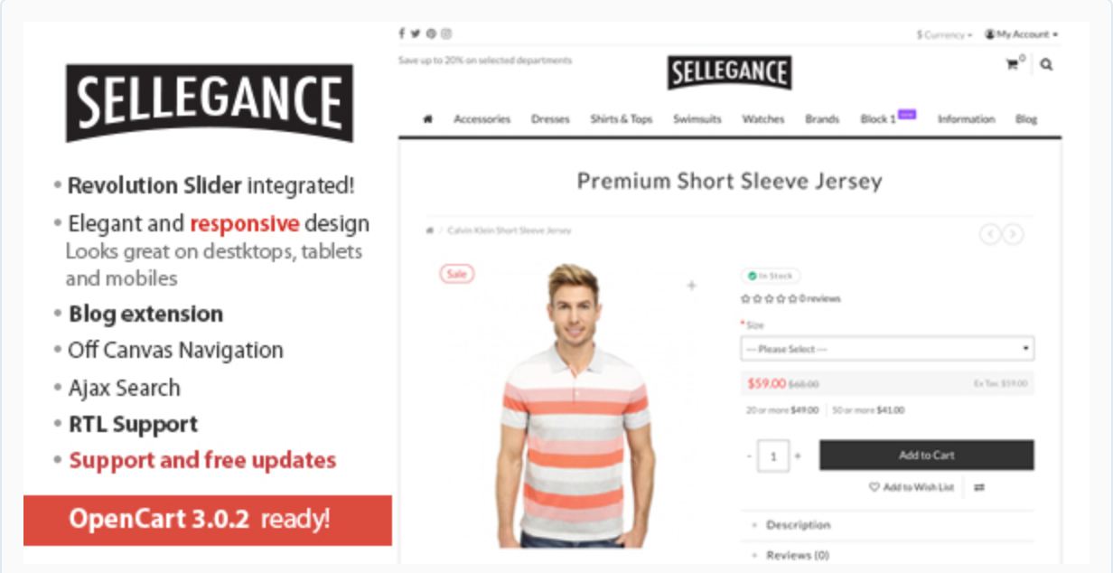Increase quantity with plus stepper
The width and height of the screenshot is (1113, 573).
pos(798,456)
